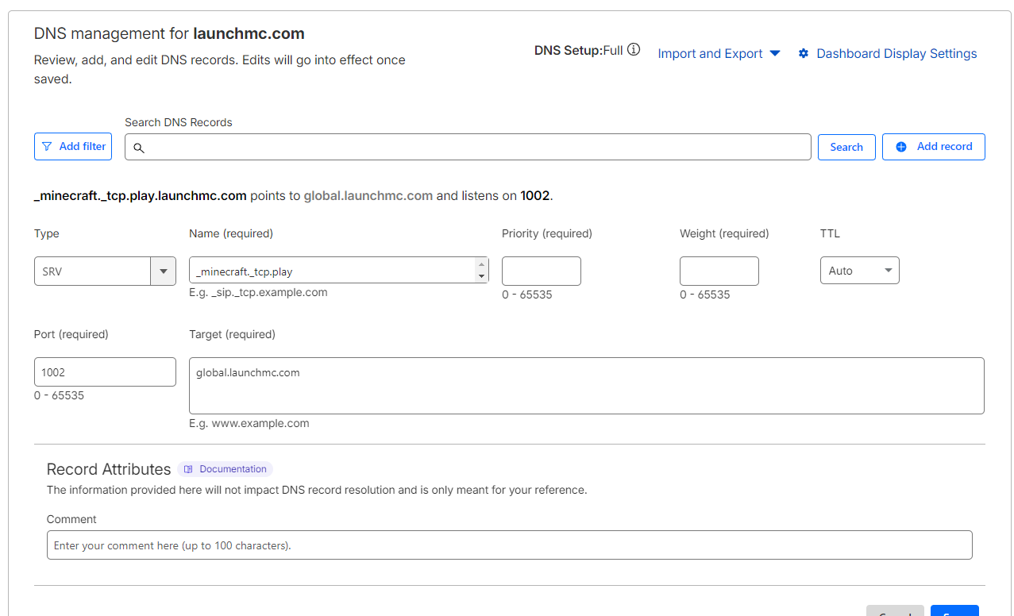Click the Name field _minecraft._tcp.play
The width and height of the screenshot is (1014, 616).
(x=332, y=271)
